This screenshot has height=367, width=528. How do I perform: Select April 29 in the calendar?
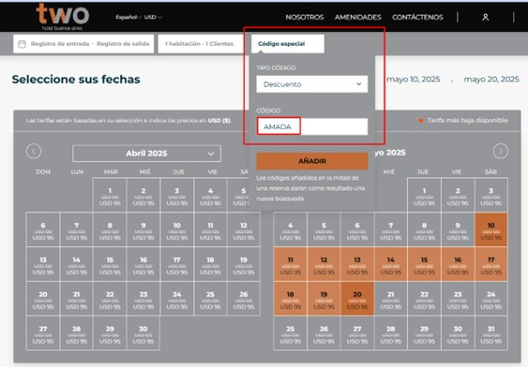[110, 333]
